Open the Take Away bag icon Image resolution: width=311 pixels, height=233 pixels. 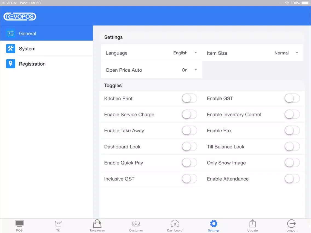click(x=97, y=224)
